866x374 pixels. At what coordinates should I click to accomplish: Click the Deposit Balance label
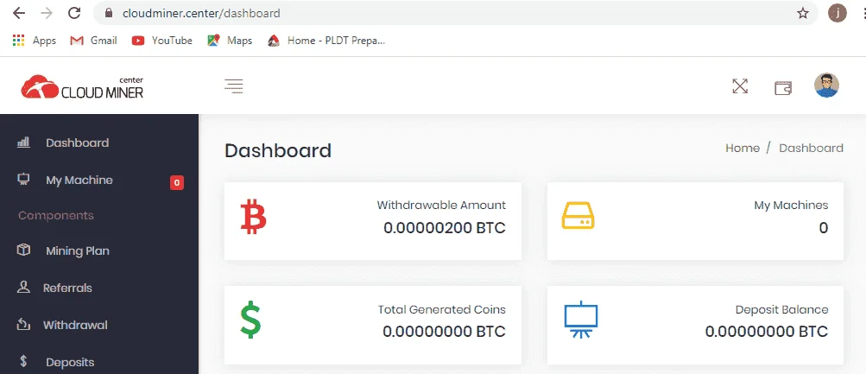[781, 310]
